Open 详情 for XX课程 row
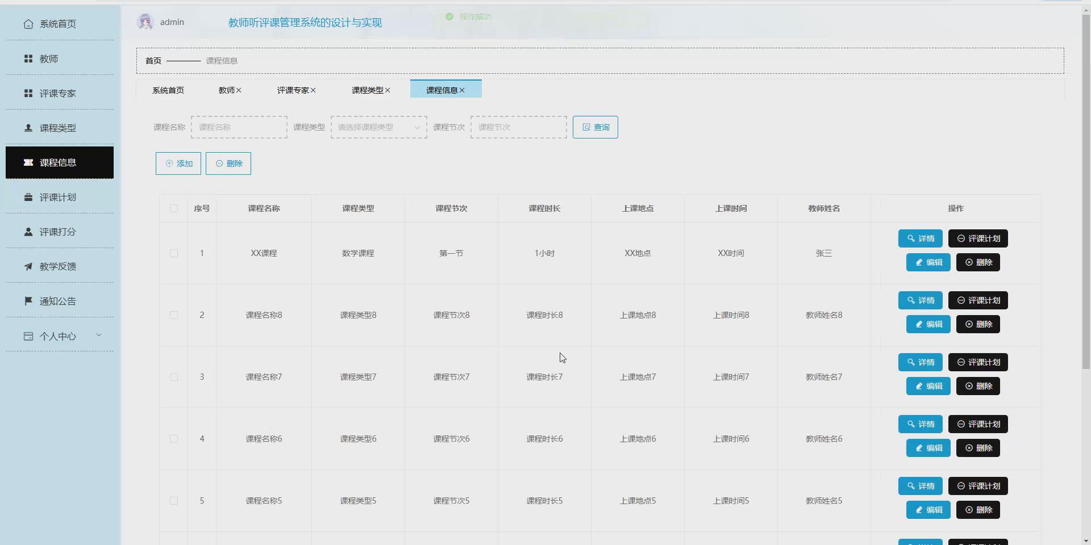1091x545 pixels. [921, 238]
